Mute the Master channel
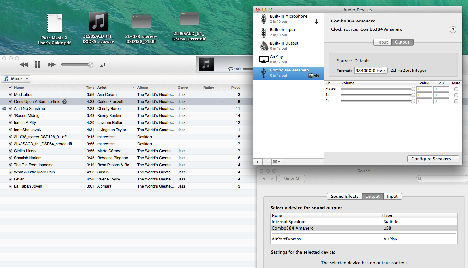This screenshot has height=268, width=468. tap(456, 89)
